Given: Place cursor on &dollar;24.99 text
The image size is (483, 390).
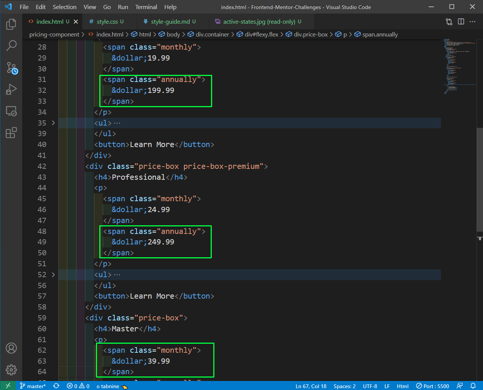Looking at the screenshot, I should 141,209.
